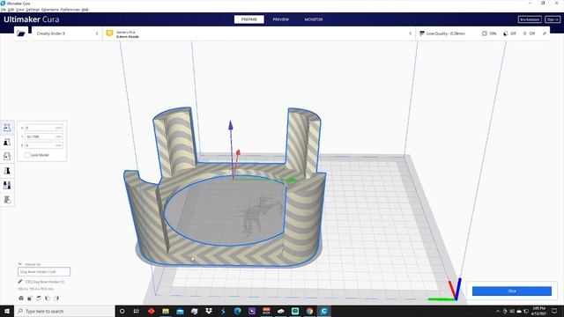Switch to 3D perspective view icon
Screen dimensions: 564x317
click(21, 299)
